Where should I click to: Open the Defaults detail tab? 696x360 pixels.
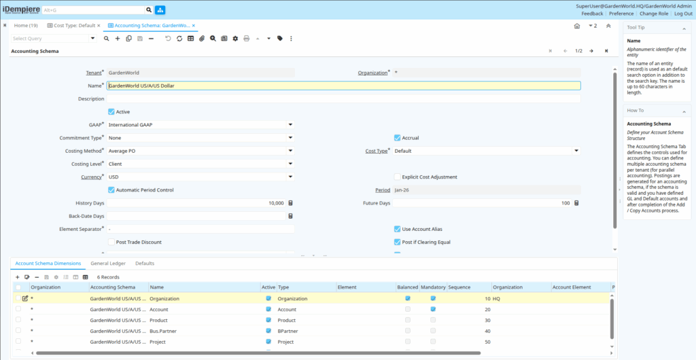point(145,264)
